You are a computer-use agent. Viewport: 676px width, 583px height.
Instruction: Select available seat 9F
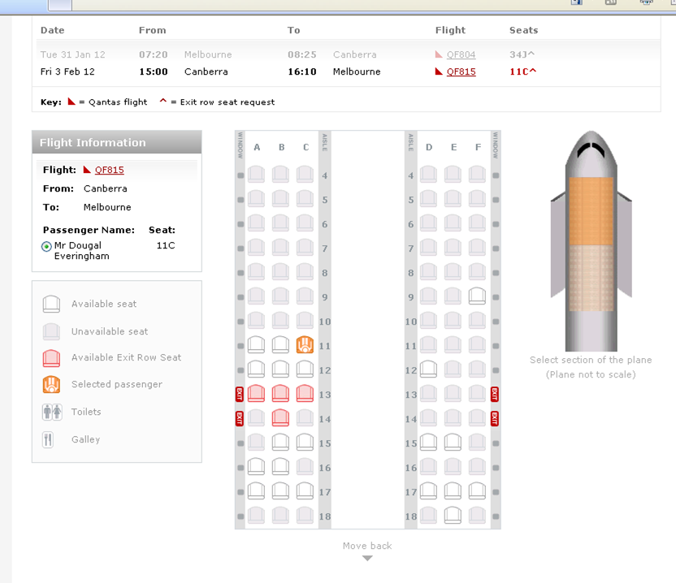pyautogui.click(x=477, y=296)
